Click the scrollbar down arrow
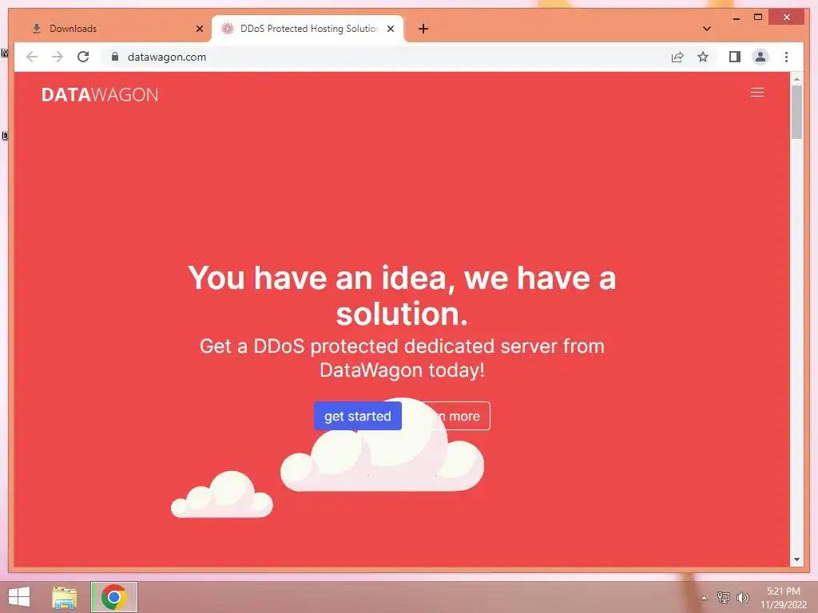Screen dimensions: 818x613 (796, 560)
